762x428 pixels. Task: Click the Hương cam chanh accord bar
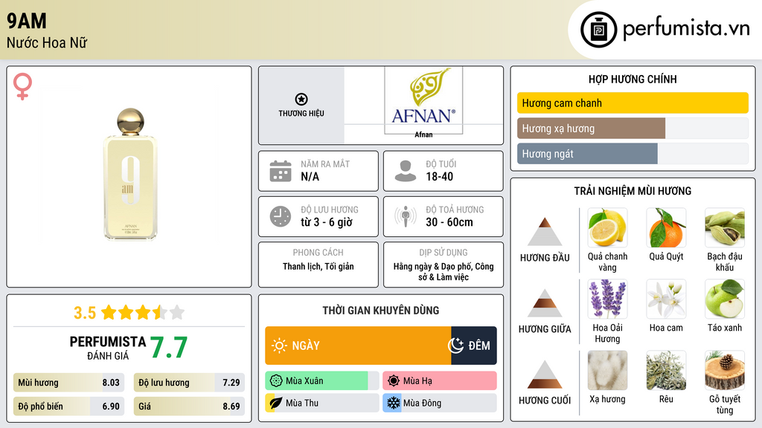pos(633,103)
